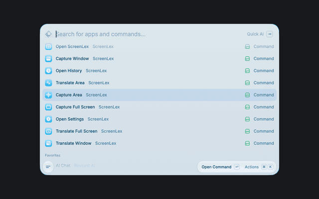Click the Open Settings gear icon

pos(48,119)
